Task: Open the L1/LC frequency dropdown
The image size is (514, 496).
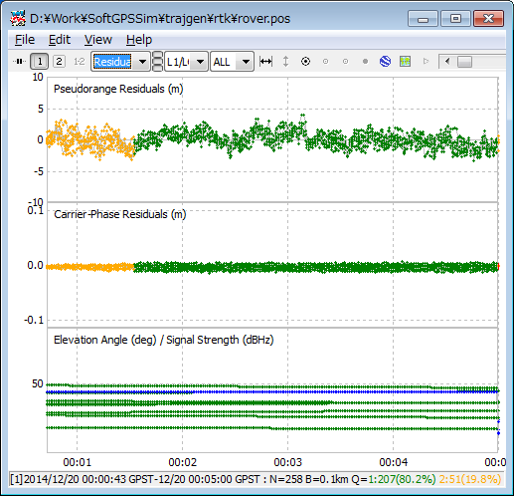Action: (x=186, y=62)
